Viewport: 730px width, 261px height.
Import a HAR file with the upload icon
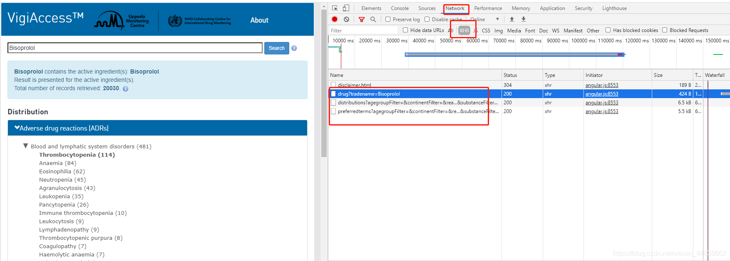[x=512, y=19]
